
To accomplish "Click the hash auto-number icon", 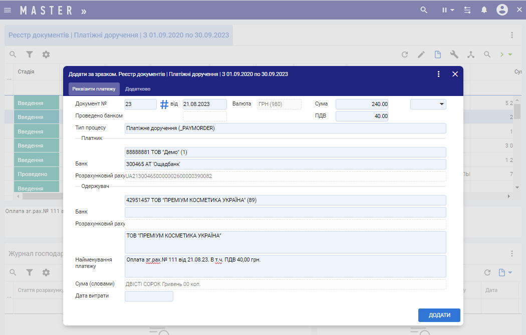I will pyautogui.click(x=164, y=104).
